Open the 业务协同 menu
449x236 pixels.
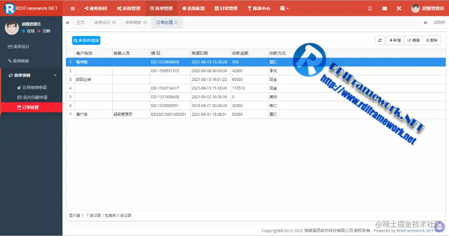point(96,9)
